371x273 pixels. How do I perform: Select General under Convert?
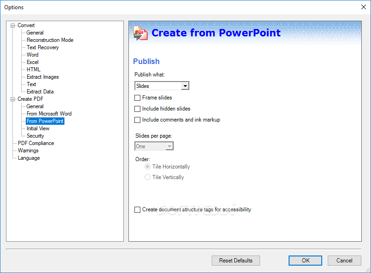(35, 33)
